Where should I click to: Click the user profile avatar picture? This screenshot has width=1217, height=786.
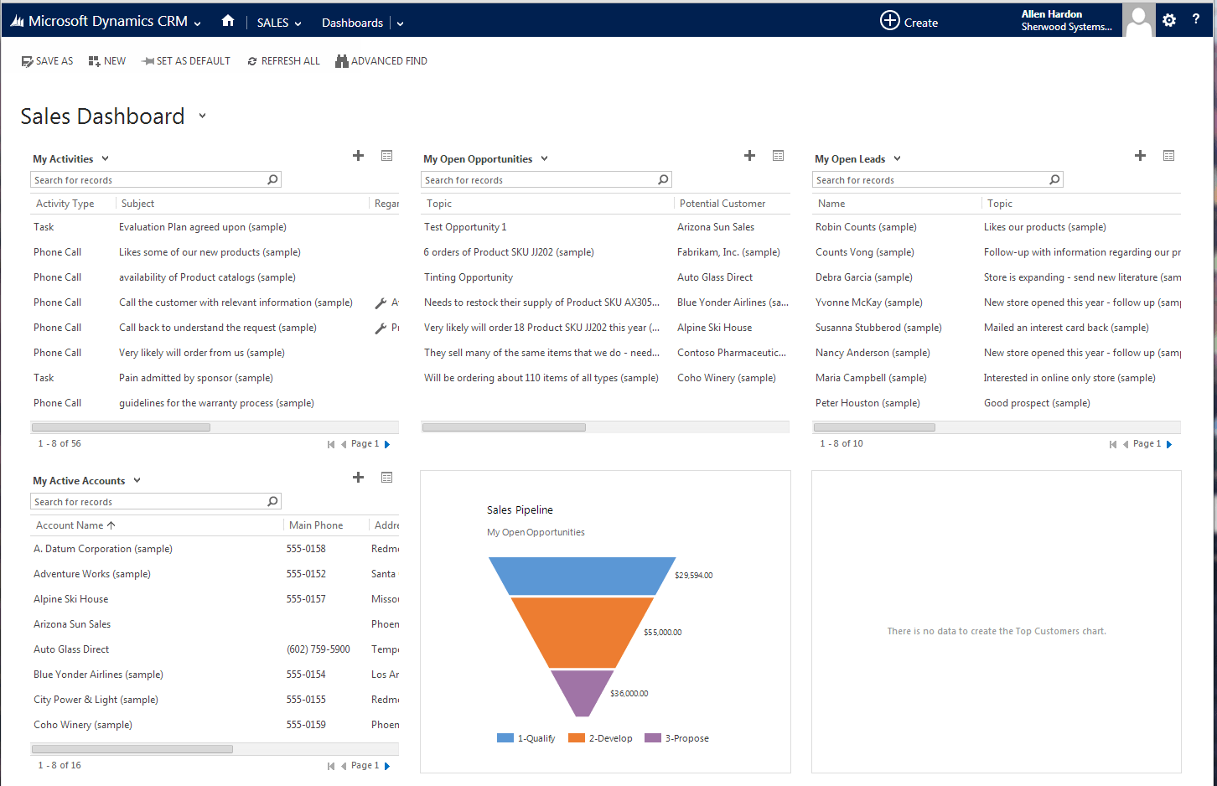click(1138, 20)
